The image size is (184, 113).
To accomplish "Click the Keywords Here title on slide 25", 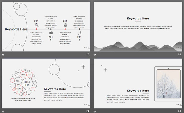I will 16,29.
